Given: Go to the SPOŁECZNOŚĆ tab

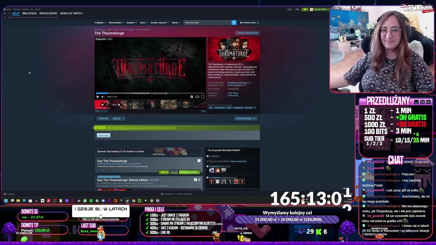Looking at the screenshot, I should [48, 13].
